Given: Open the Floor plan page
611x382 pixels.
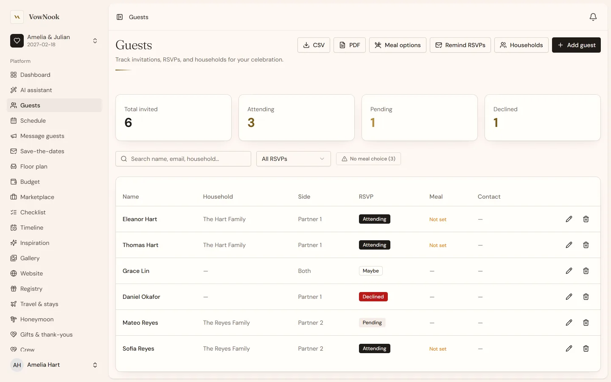Looking at the screenshot, I should (x=54, y=166).
